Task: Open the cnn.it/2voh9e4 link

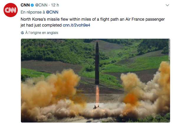Action: pos(76,25)
